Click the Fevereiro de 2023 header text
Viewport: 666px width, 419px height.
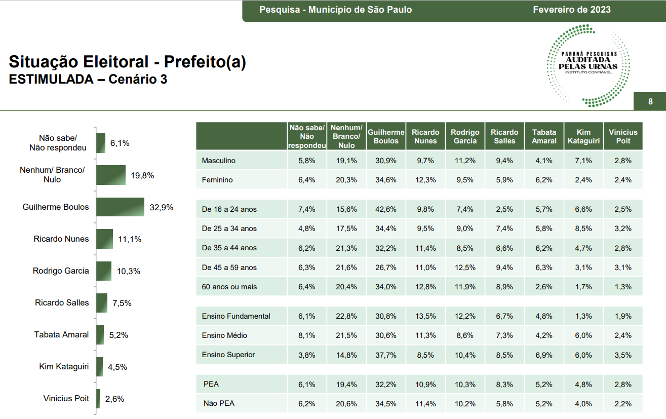tap(572, 10)
